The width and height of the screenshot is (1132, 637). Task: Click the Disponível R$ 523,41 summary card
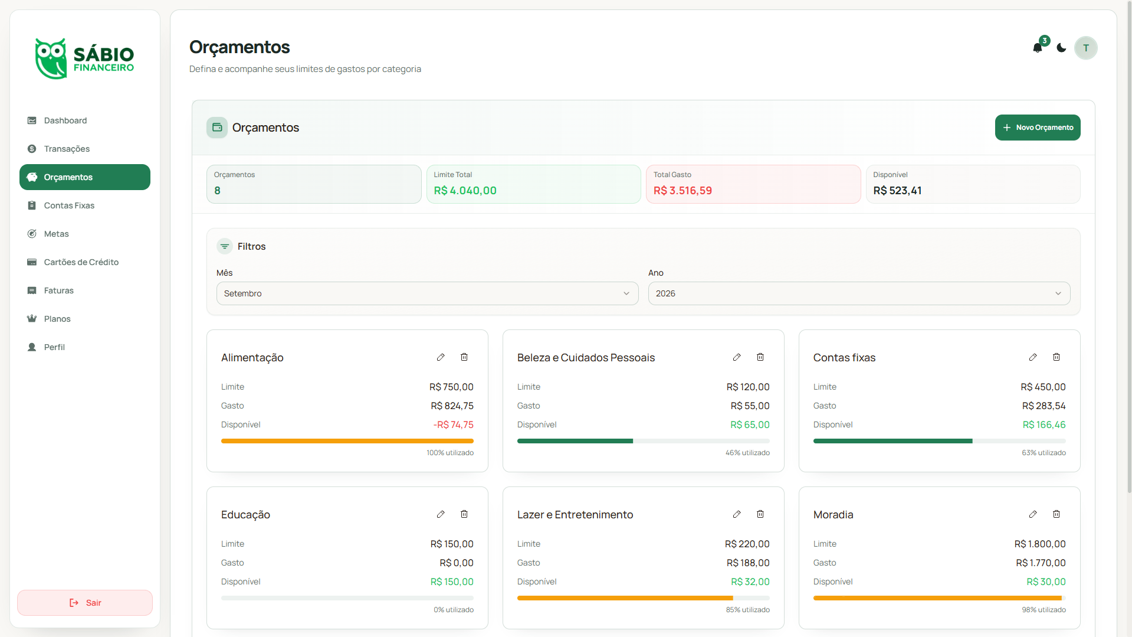pos(973,184)
